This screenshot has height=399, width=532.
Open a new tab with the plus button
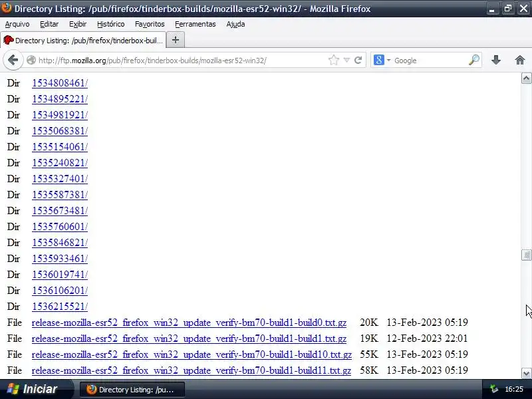click(x=176, y=40)
